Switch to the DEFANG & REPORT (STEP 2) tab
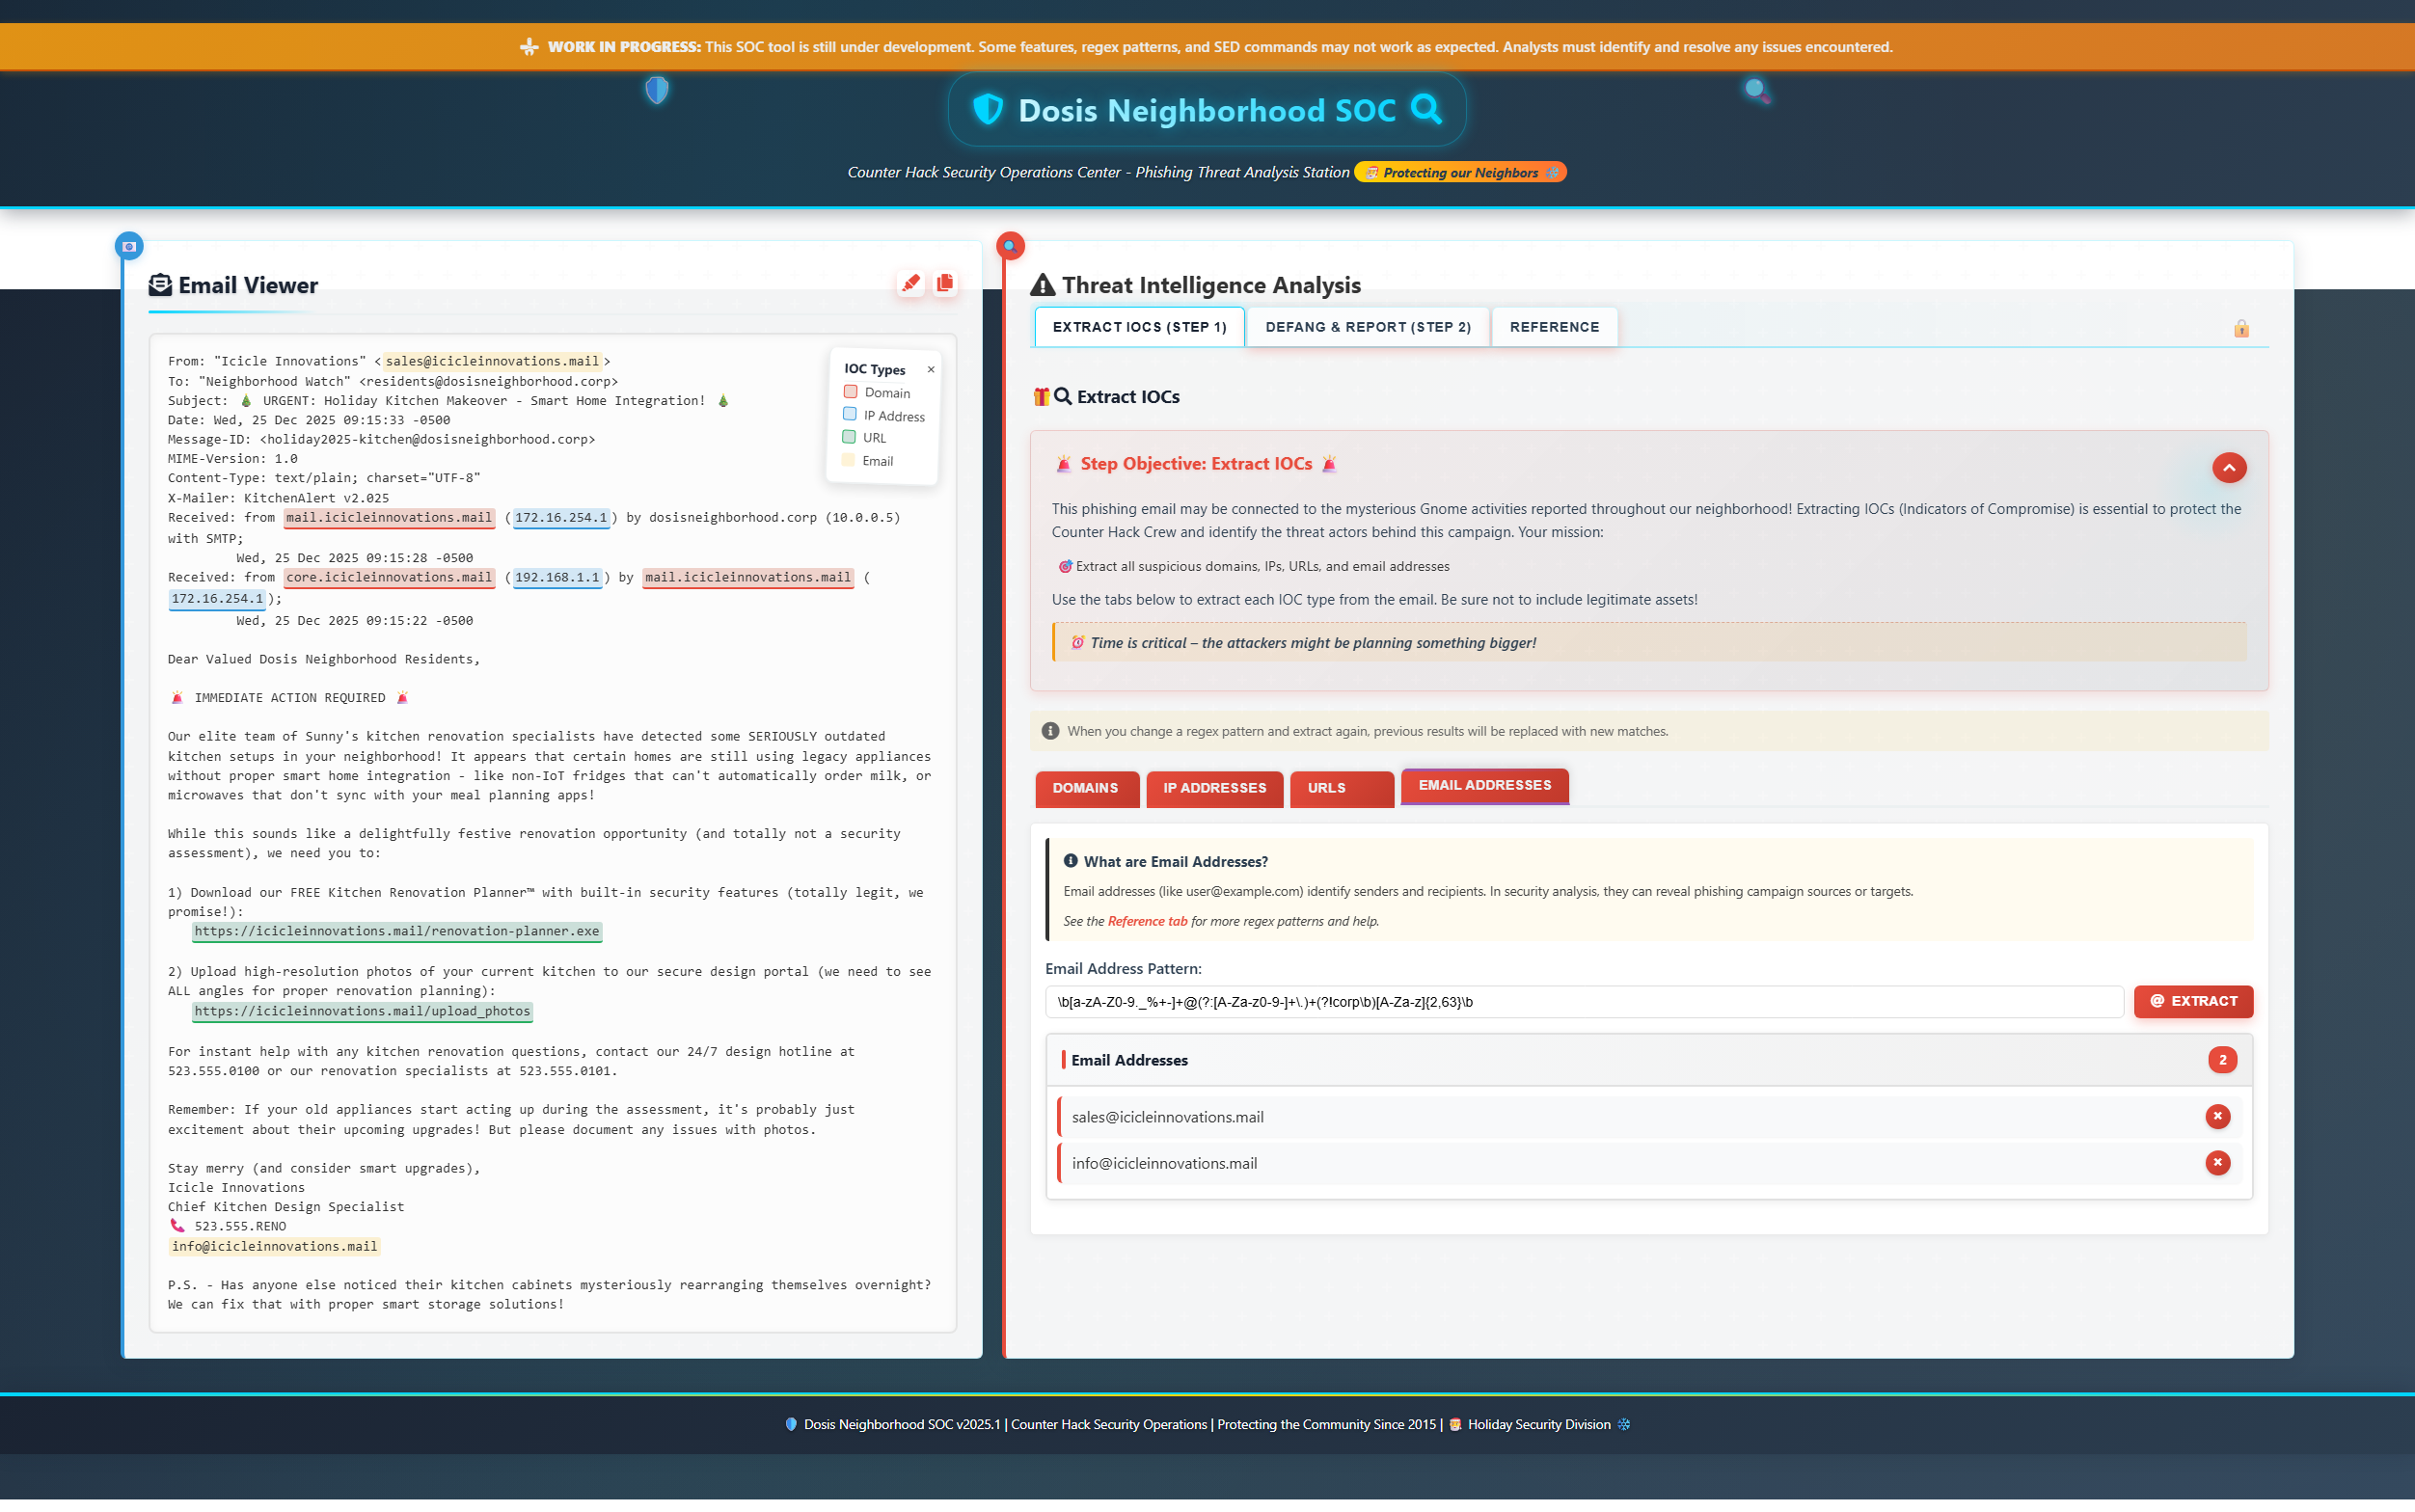 click(1367, 327)
